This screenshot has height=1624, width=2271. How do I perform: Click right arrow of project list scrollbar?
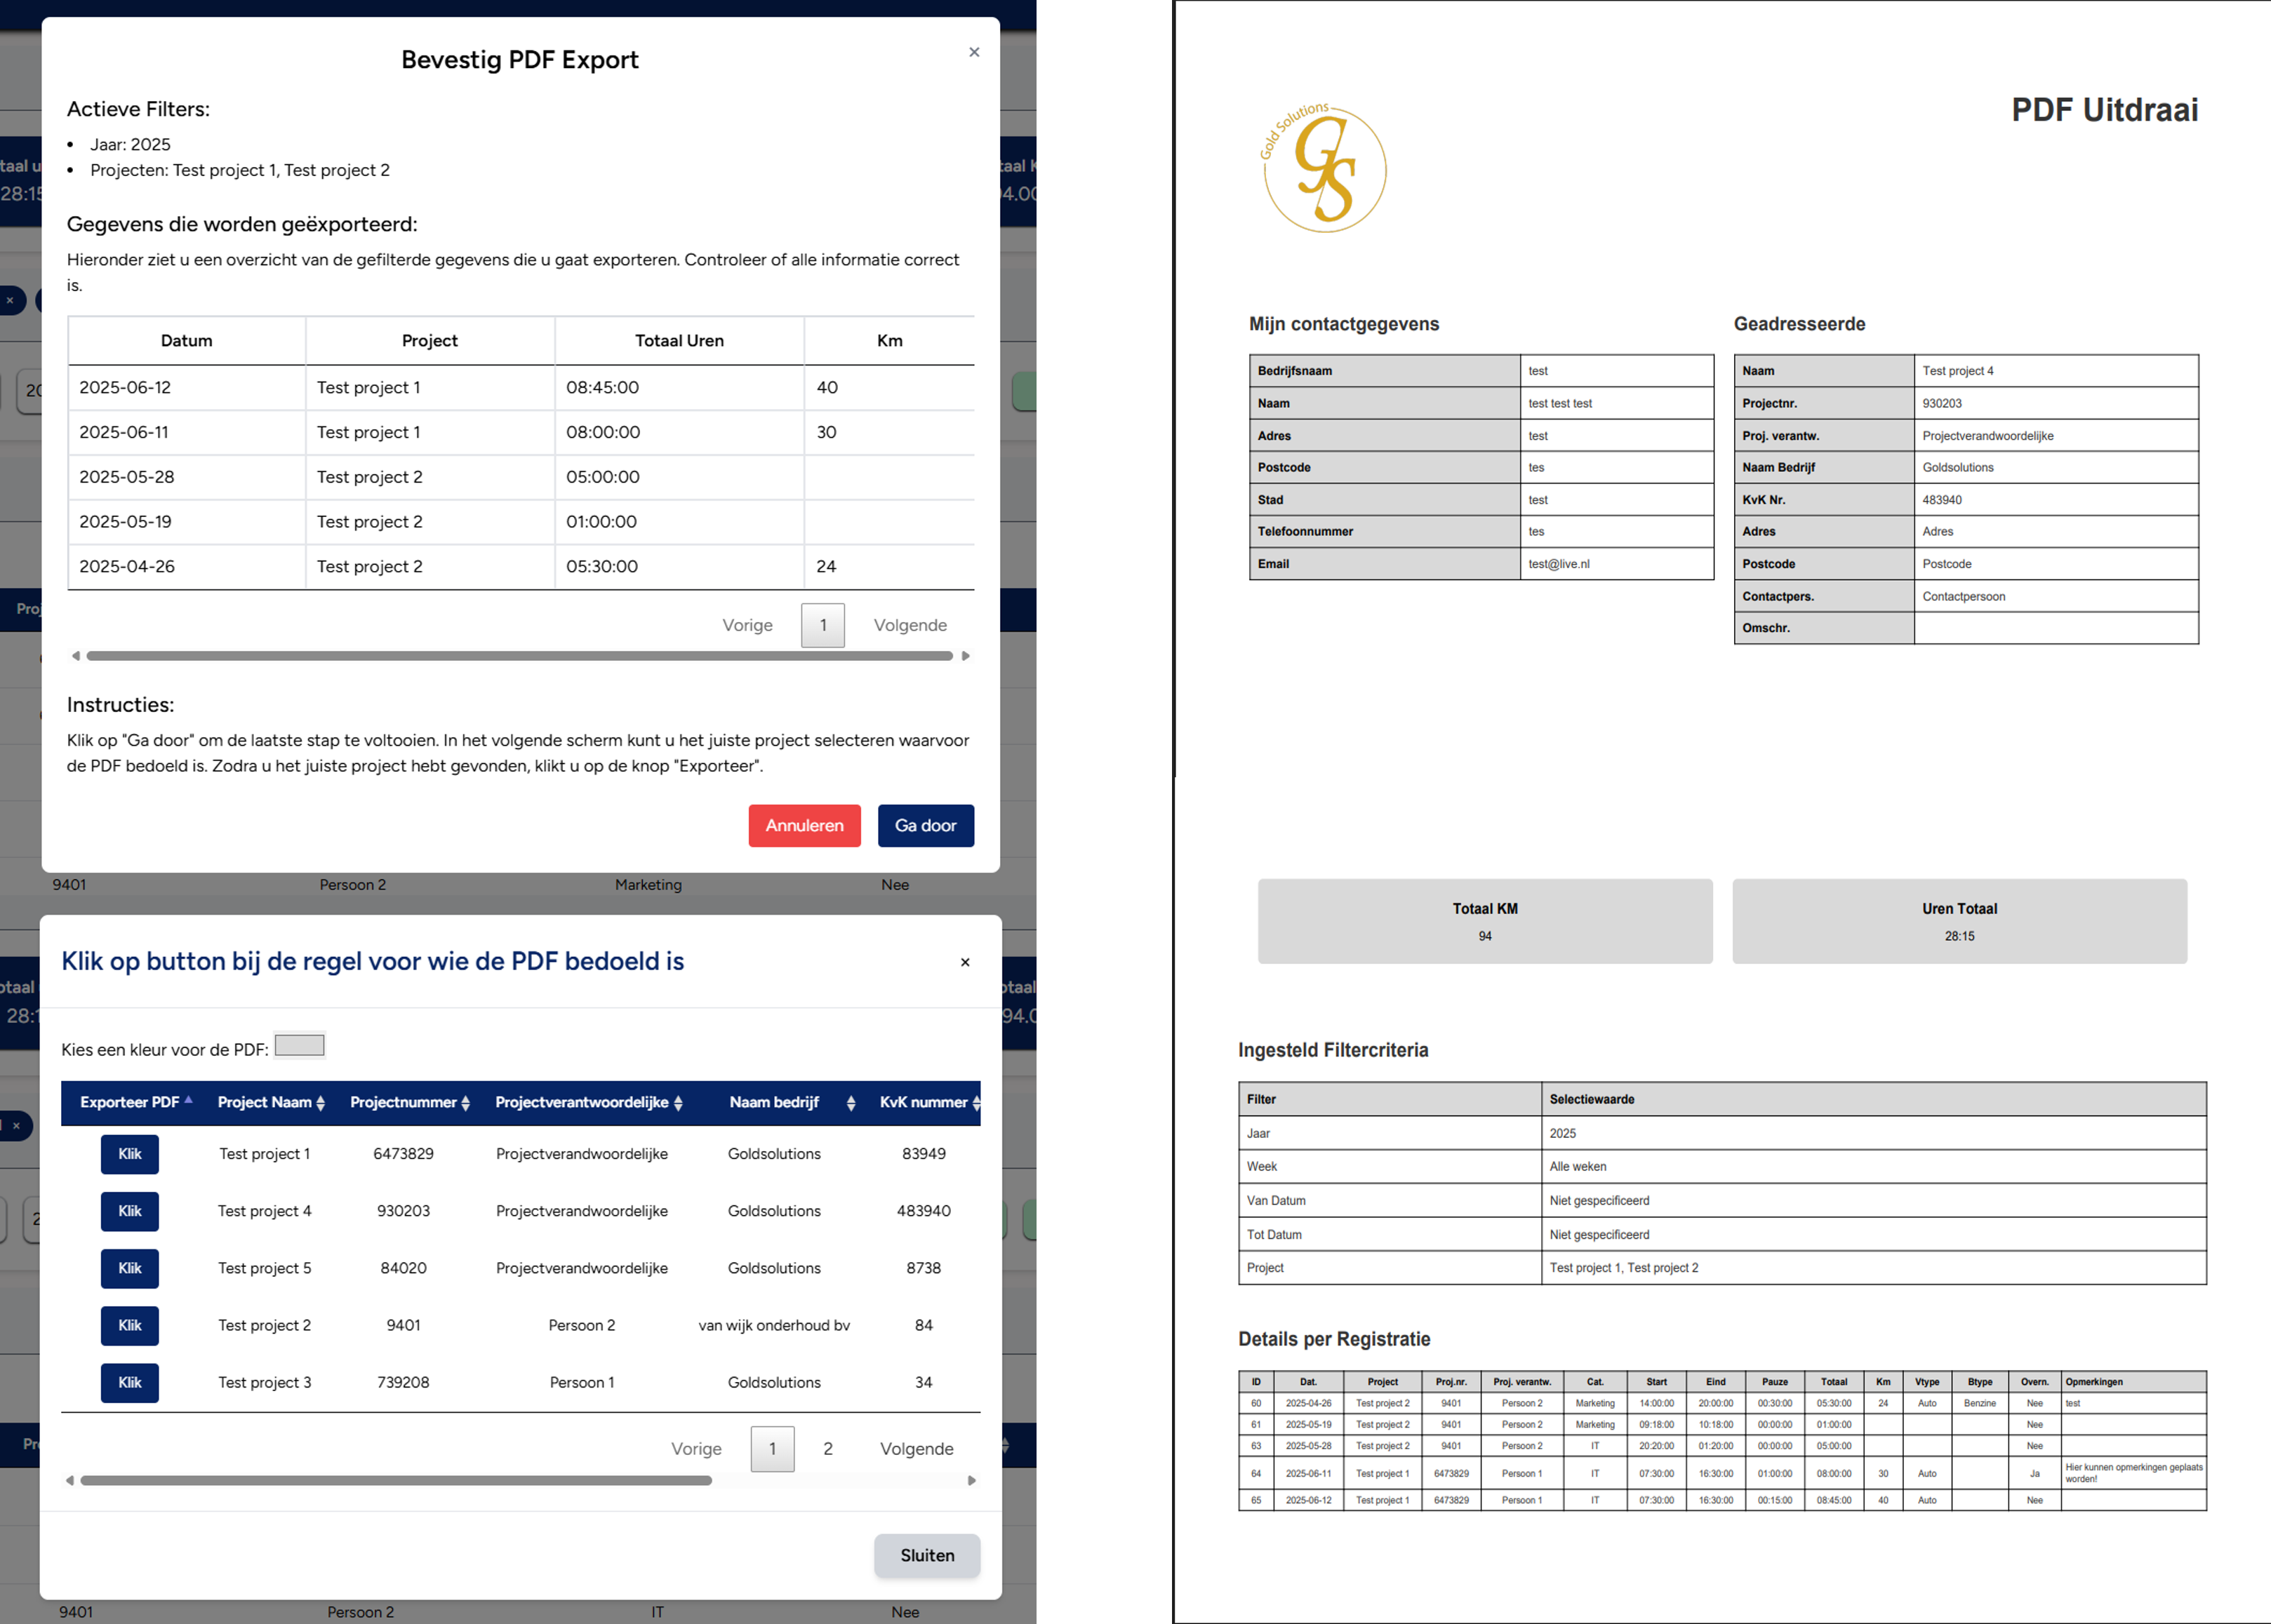tap(971, 1480)
